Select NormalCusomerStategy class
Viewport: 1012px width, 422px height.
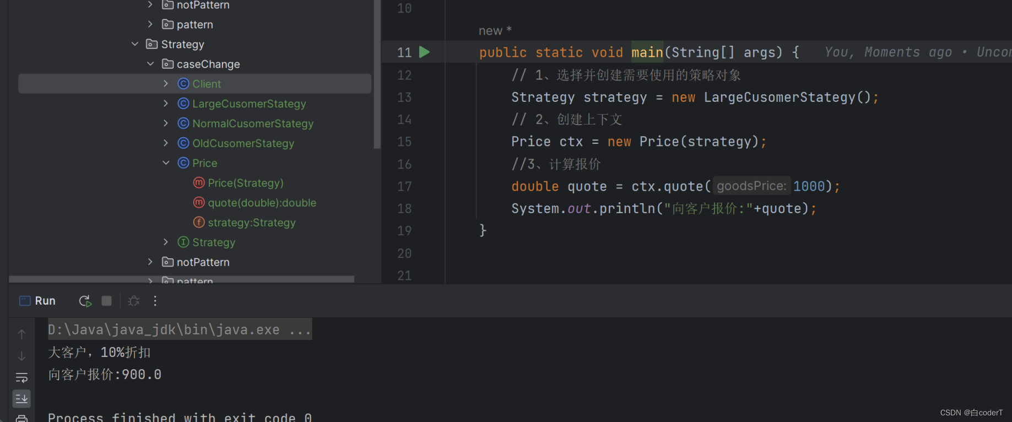point(253,123)
